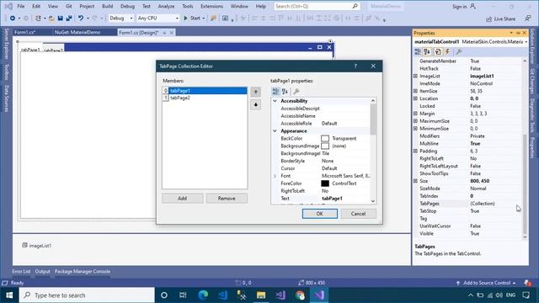The height and width of the screenshot is (303, 539).
Task: Click Add to Source Control in status bar
Action: click(x=487, y=283)
